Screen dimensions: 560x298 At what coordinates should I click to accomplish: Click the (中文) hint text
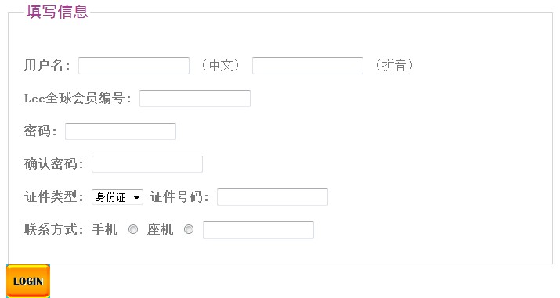(220, 65)
